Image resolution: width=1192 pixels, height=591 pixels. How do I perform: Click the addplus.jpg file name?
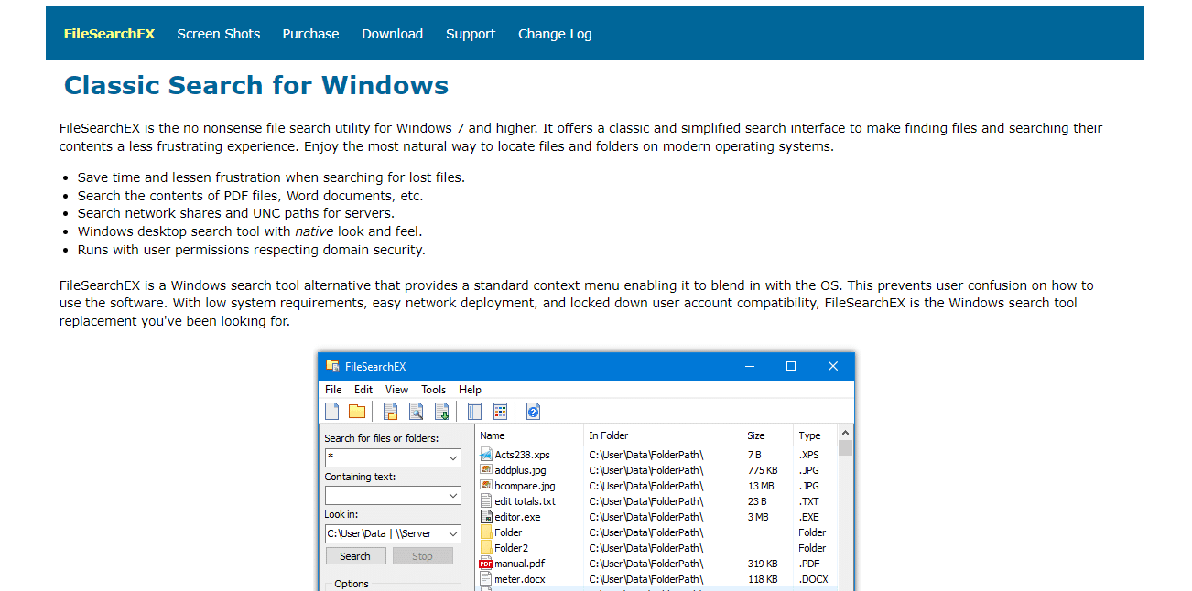pos(520,470)
